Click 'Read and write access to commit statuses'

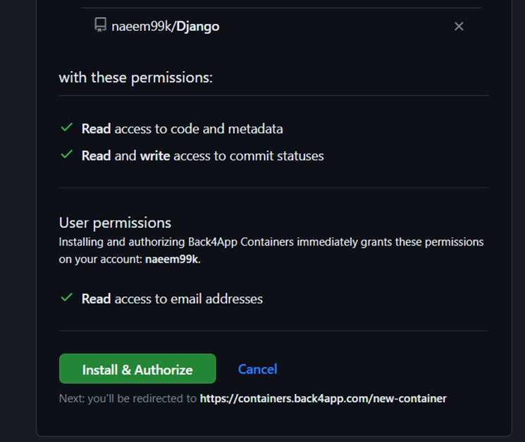[x=202, y=156]
